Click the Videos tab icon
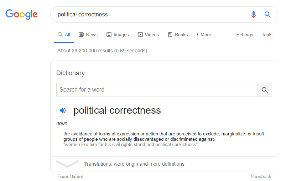 (140, 35)
